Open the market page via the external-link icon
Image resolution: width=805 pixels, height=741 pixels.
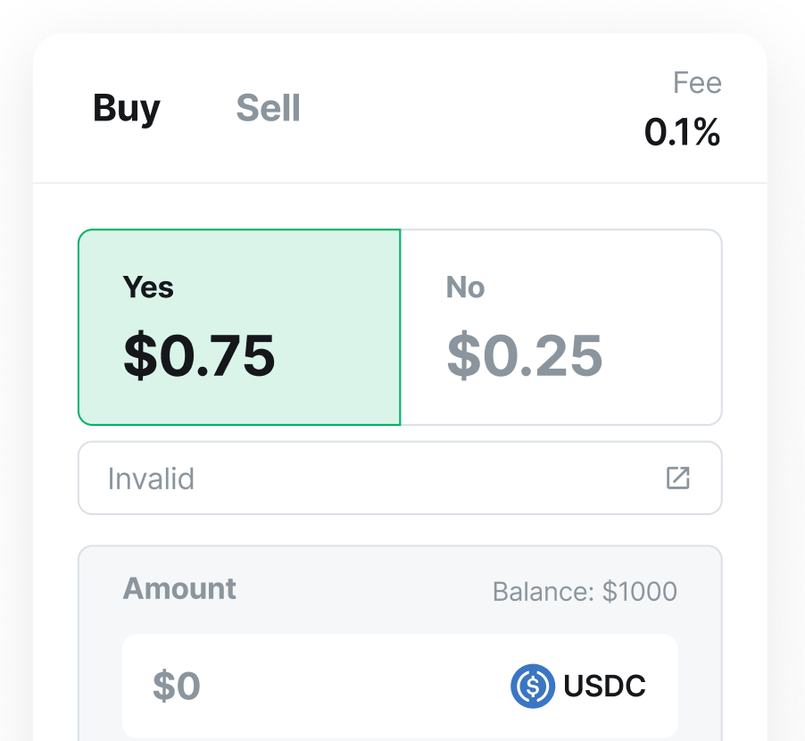click(678, 479)
